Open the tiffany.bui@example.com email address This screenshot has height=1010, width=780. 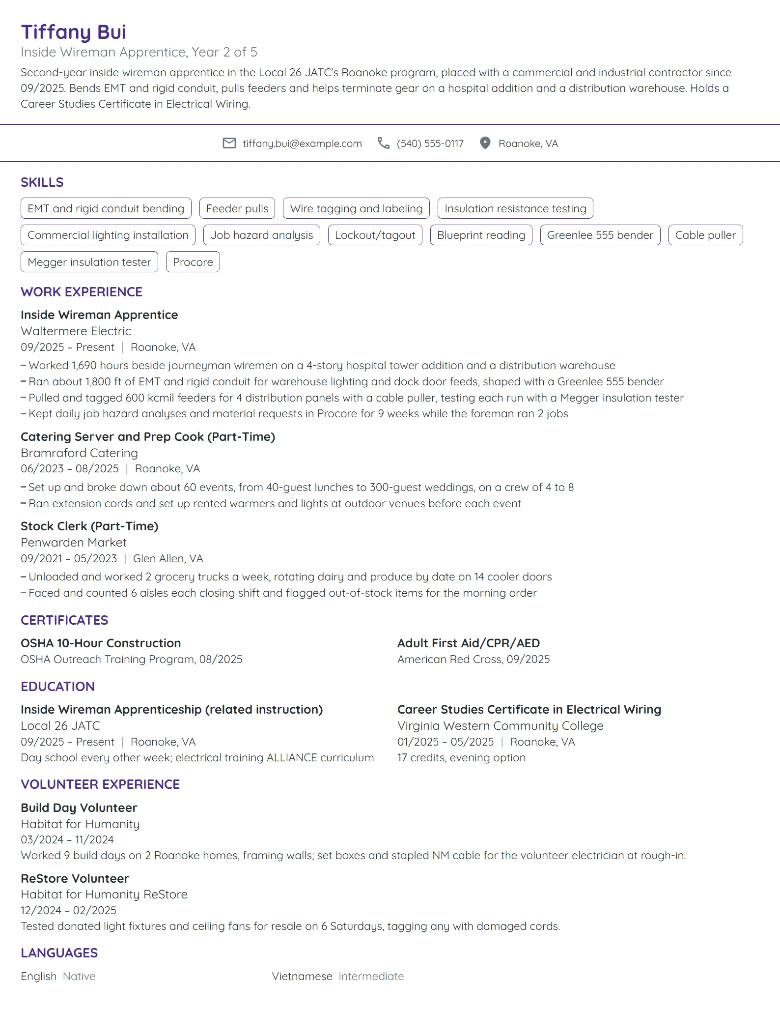click(x=302, y=144)
